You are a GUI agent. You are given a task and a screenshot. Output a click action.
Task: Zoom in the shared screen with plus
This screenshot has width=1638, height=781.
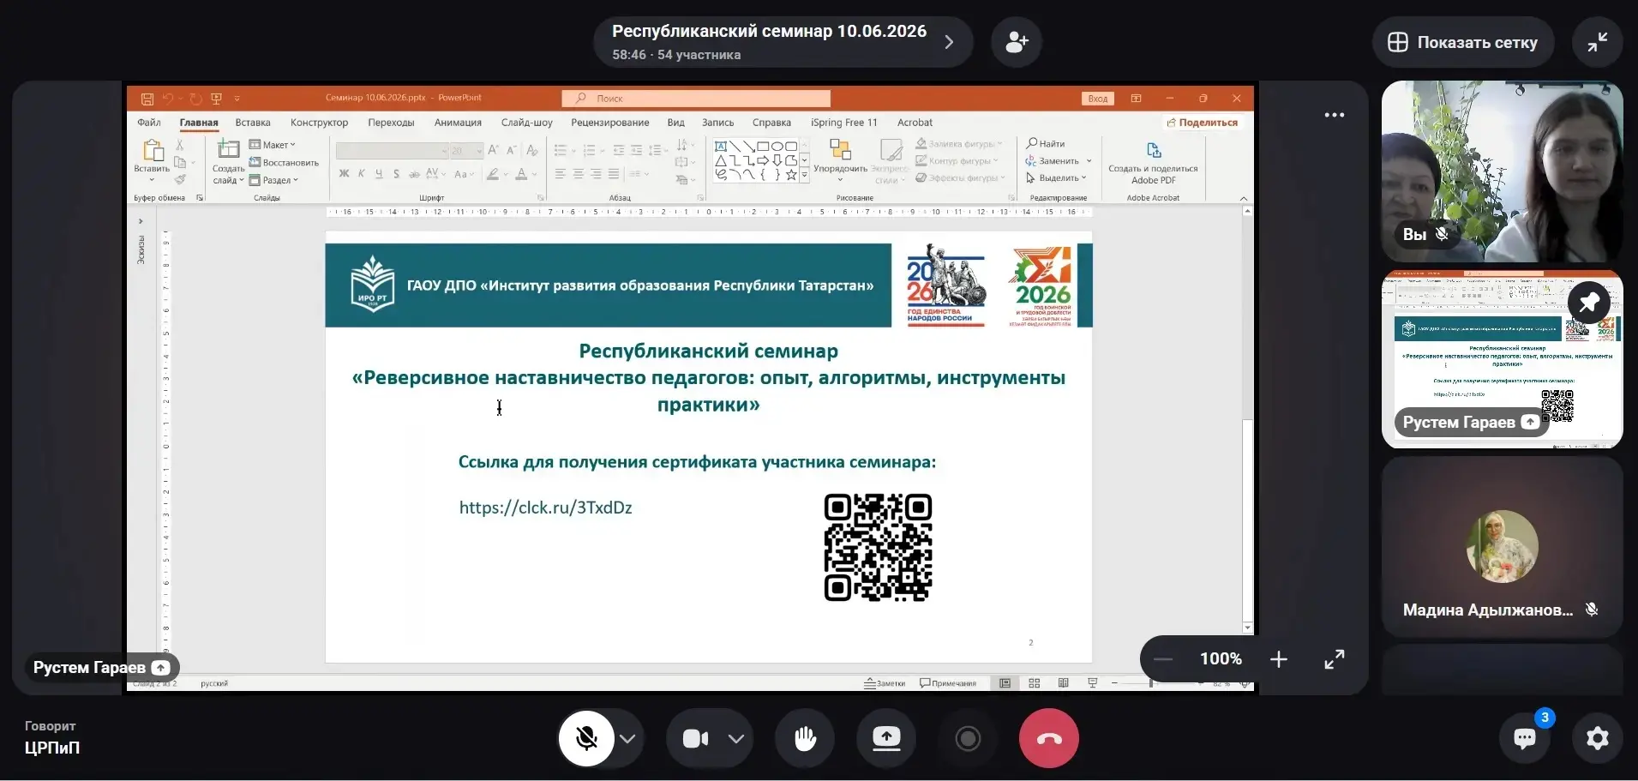1279,659
